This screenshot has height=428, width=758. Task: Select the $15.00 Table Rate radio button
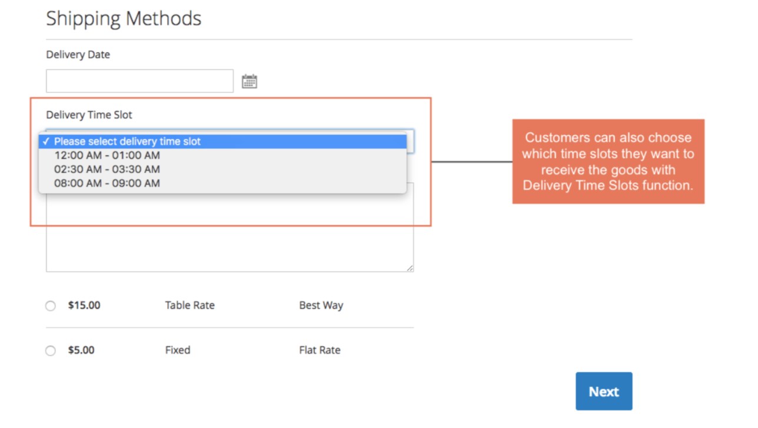click(51, 306)
